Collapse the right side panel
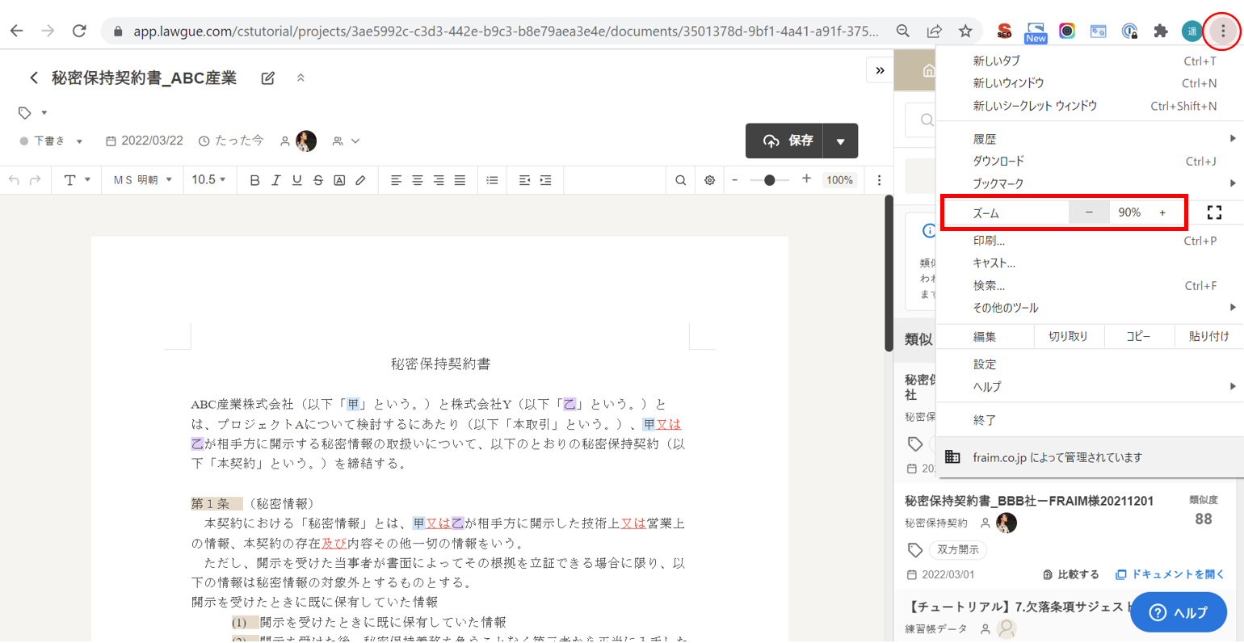The height and width of the screenshot is (643, 1244). coord(880,70)
